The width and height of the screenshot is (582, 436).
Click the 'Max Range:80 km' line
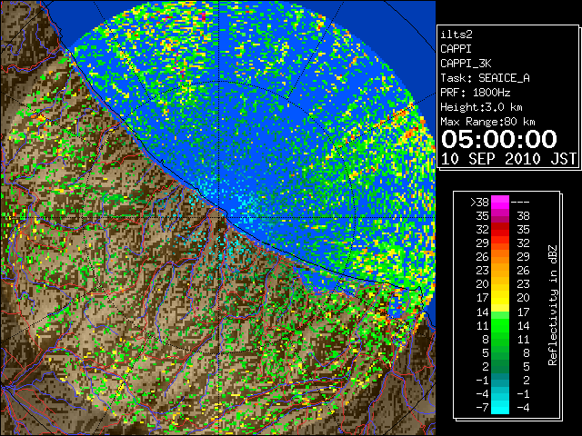(487, 122)
